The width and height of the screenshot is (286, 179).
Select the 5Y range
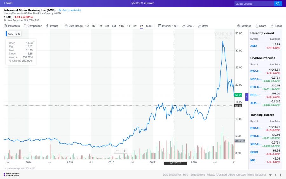141,26
